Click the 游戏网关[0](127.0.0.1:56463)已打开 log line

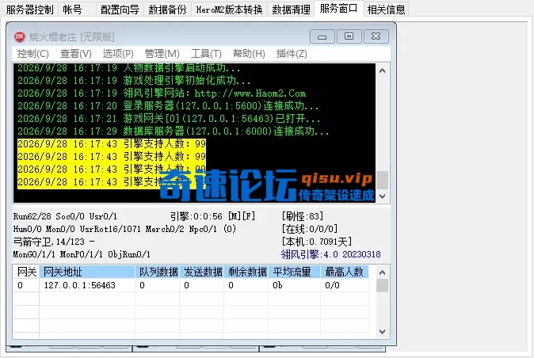pos(169,119)
